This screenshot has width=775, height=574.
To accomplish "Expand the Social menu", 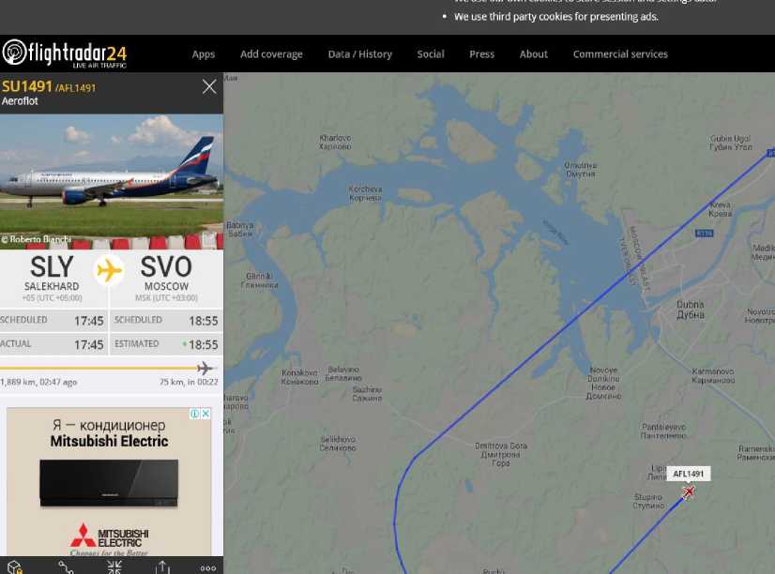I will pyautogui.click(x=431, y=54).
